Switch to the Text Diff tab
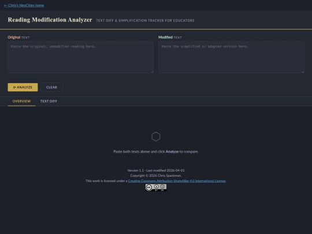The height and width of the screenshot is (234, 312). click(x=49, y=101)
